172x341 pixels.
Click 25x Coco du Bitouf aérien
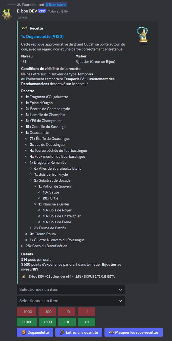click(46, 246)
